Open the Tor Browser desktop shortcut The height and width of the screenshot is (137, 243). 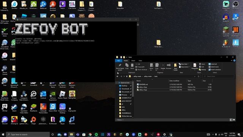(x=53, y=120)
